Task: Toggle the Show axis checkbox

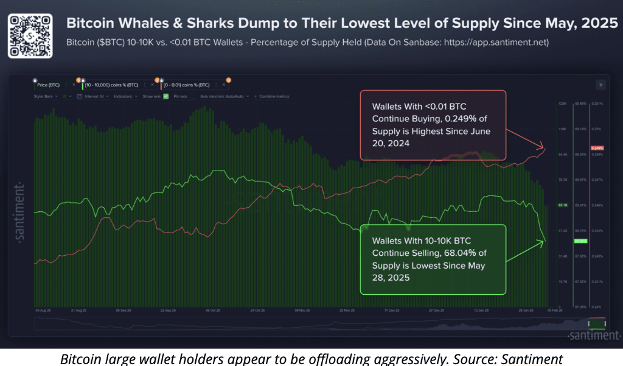Action: [x=165, y=96]
